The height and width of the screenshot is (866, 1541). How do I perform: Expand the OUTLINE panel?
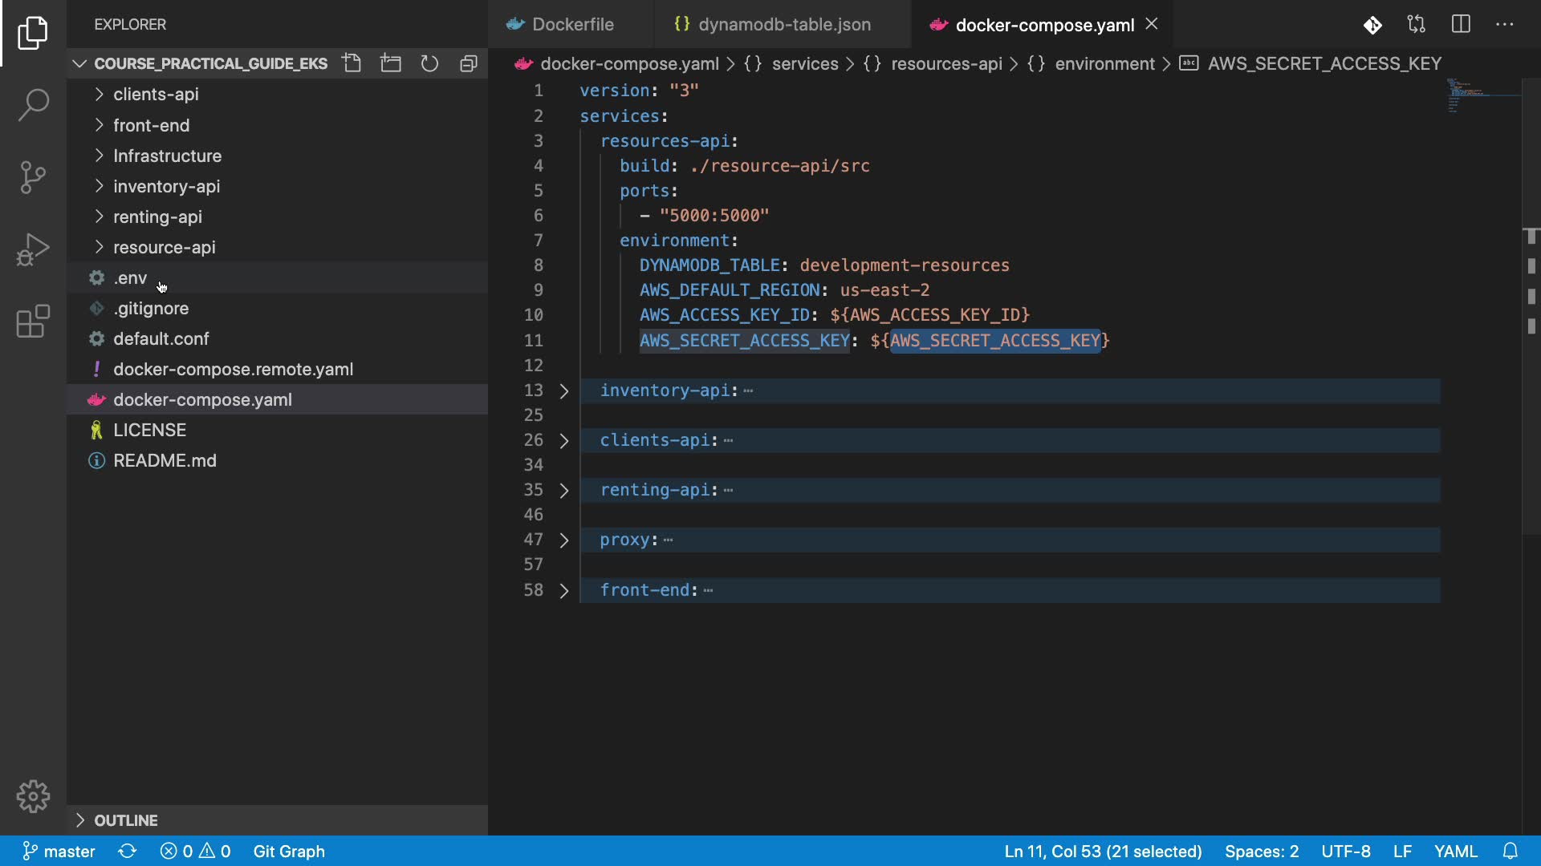126,820
